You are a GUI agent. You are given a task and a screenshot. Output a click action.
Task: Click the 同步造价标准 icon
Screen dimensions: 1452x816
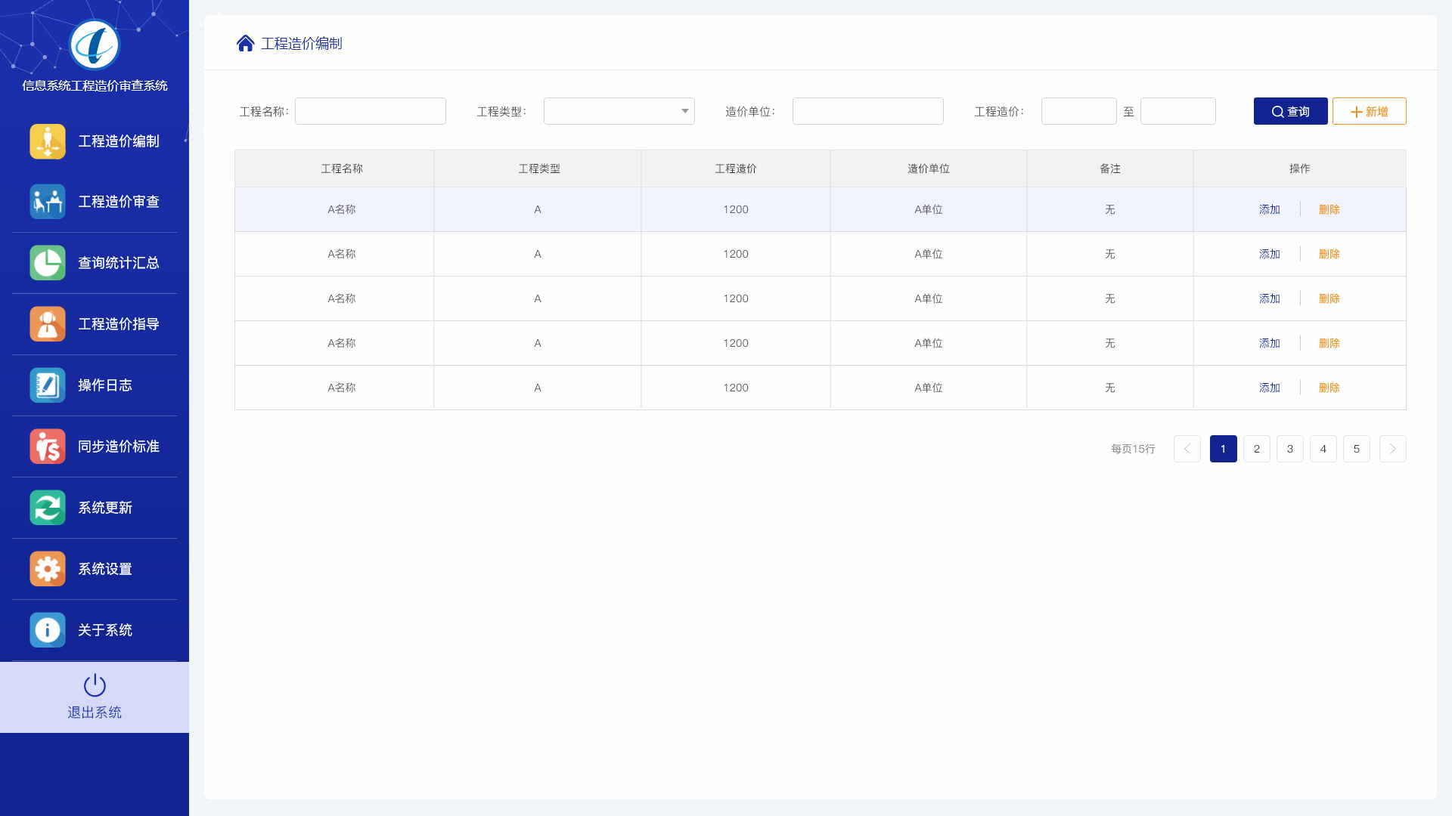[x=48, y=447]
